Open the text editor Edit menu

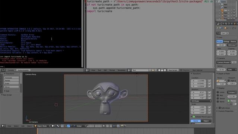(105, 70)
